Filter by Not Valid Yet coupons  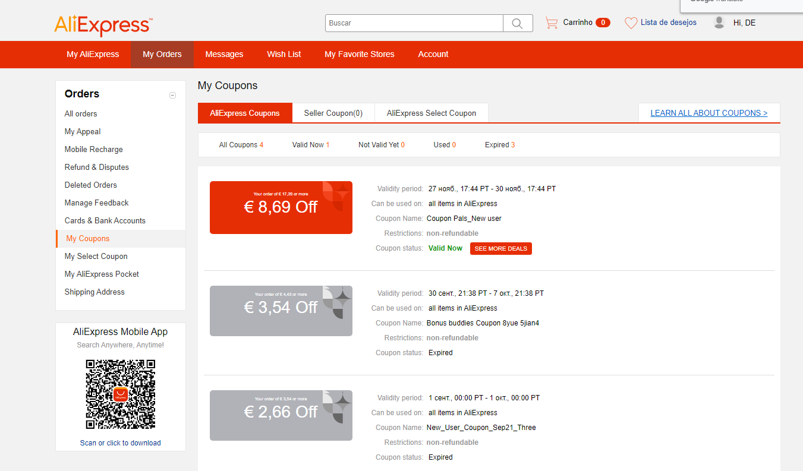(382, 145)
